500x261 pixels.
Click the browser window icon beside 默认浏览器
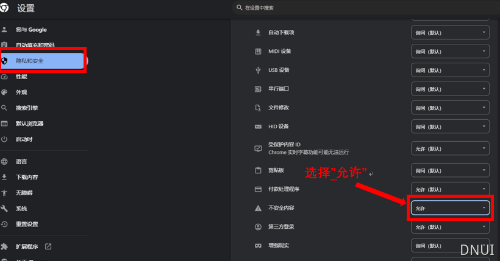click(x=4, y=124)
